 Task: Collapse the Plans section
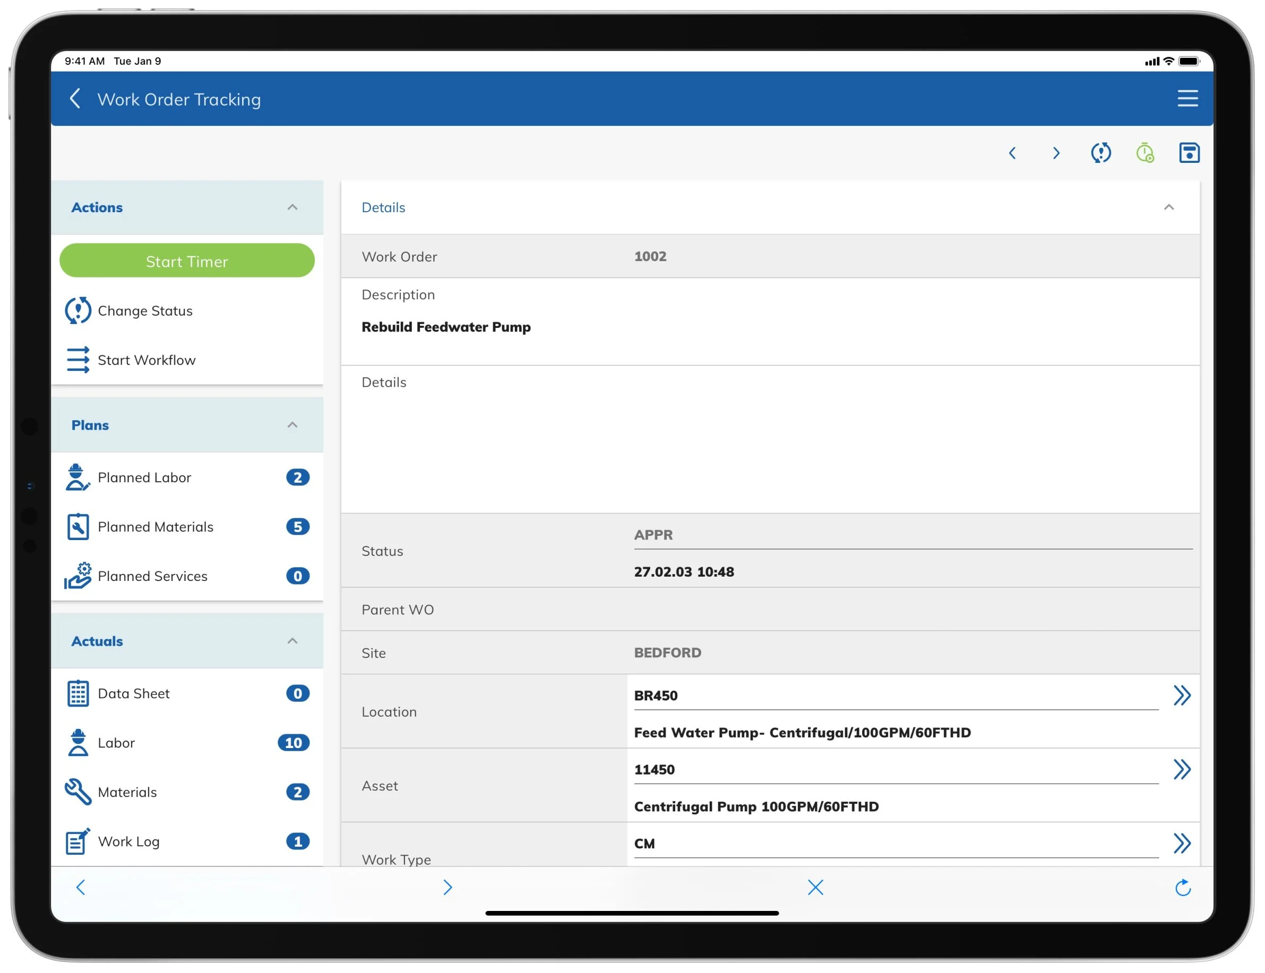(x=292, y=425)
